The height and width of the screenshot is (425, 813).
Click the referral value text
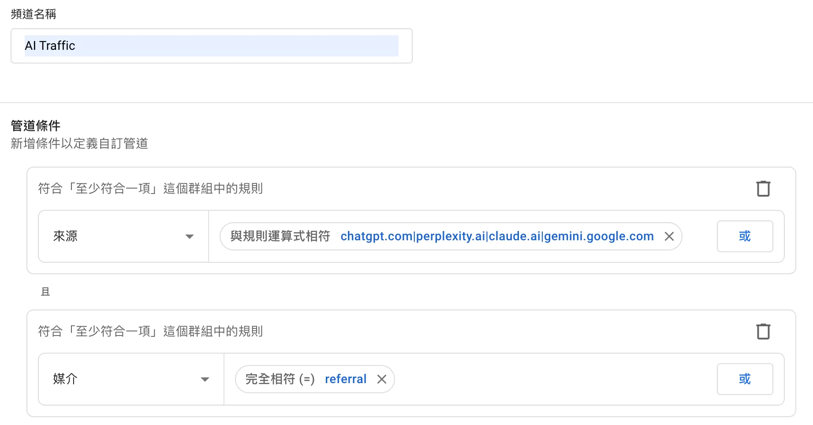(346, 379)
